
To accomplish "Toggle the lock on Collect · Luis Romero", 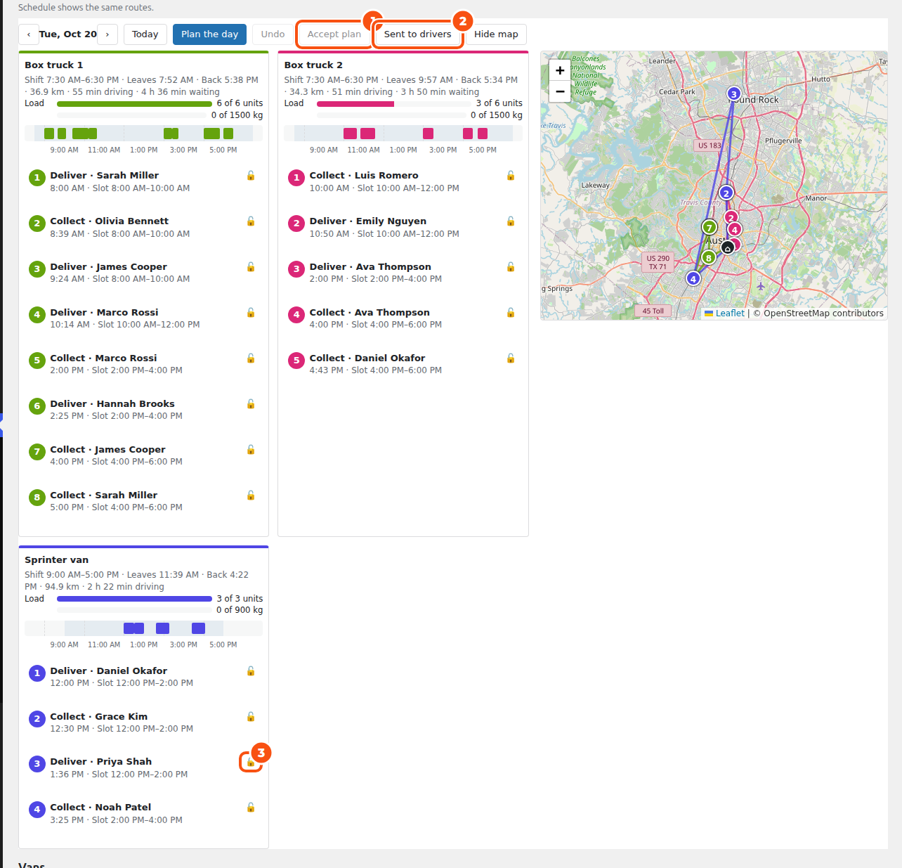I will [x=511, y=176].
